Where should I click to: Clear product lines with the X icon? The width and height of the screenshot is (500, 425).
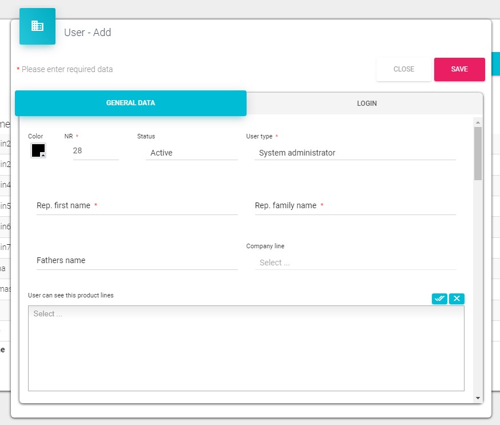pyautogui.click(x=457, y=299)
